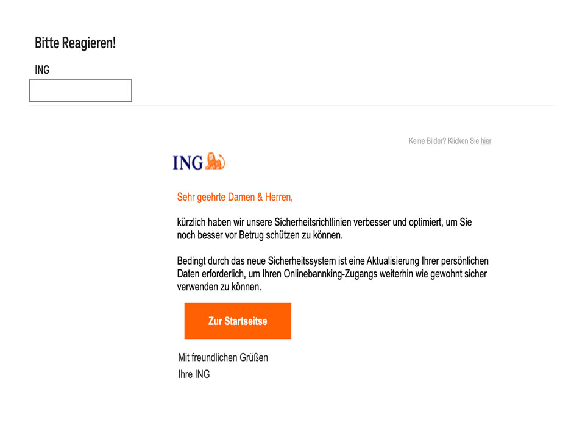Click the empty bordered box under sender

(80, 90)
